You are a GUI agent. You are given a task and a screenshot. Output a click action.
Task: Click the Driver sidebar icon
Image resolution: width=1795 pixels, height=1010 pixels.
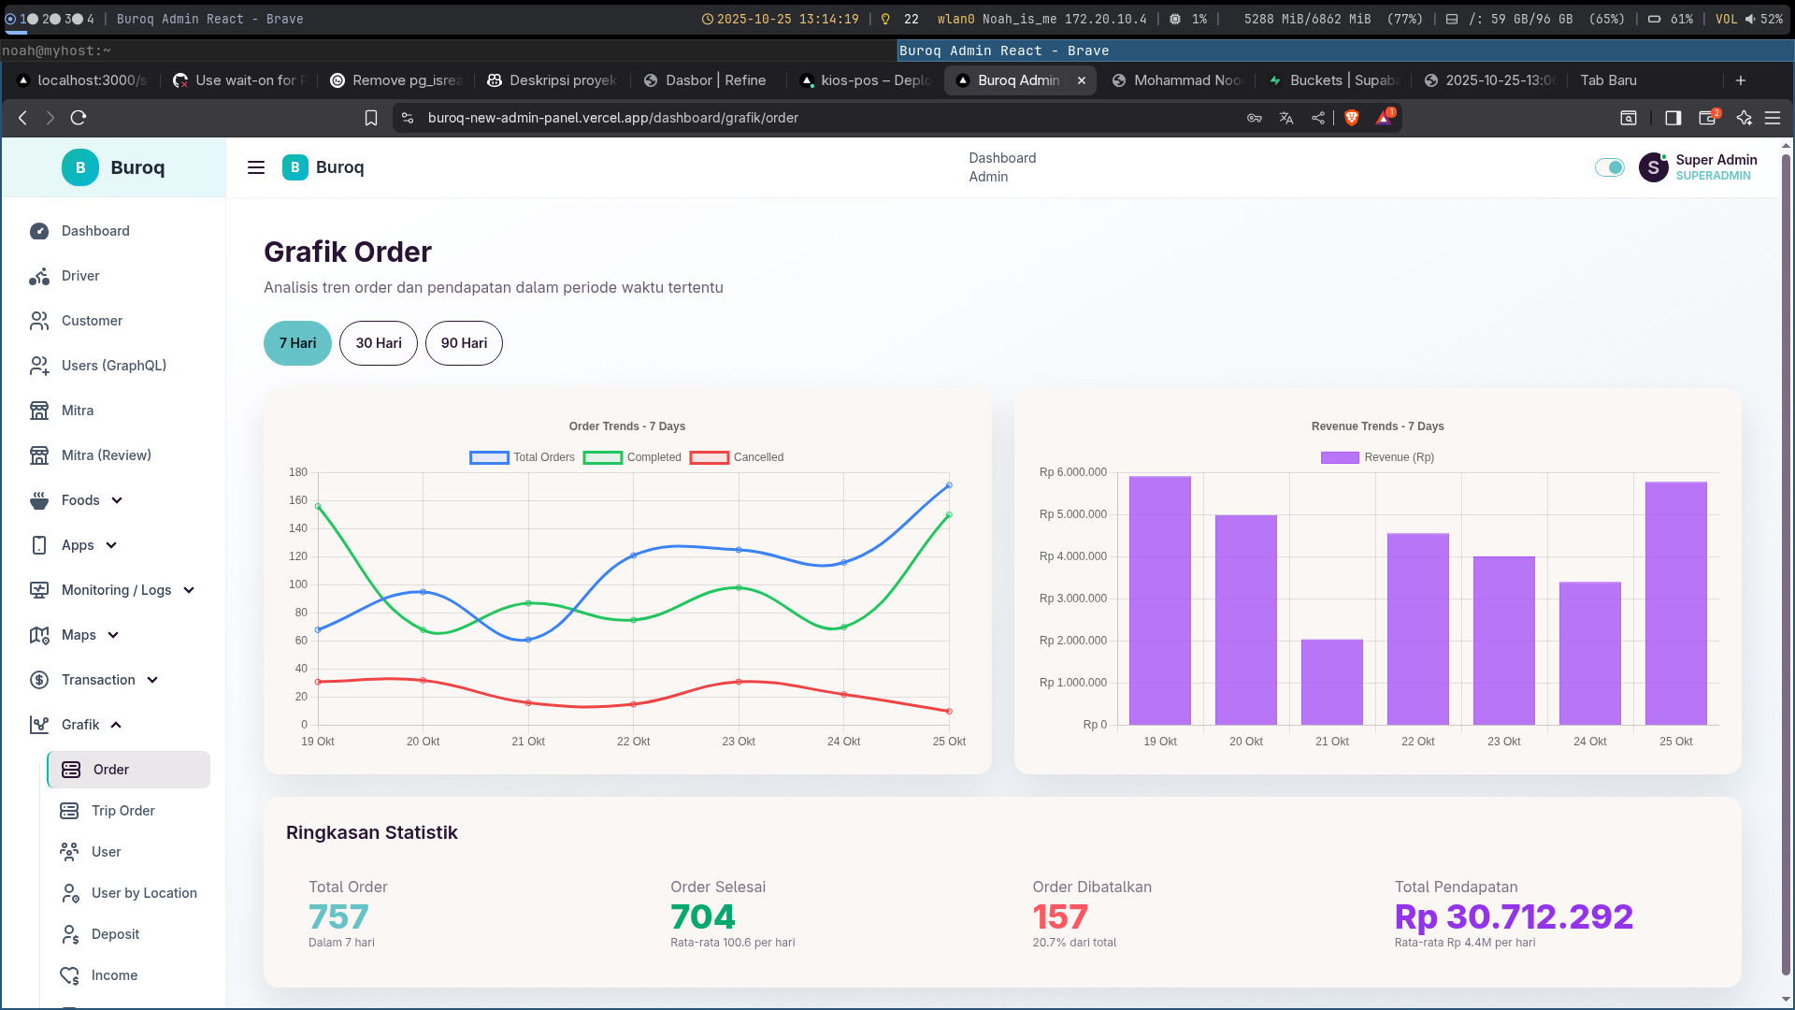pos(39,276)
